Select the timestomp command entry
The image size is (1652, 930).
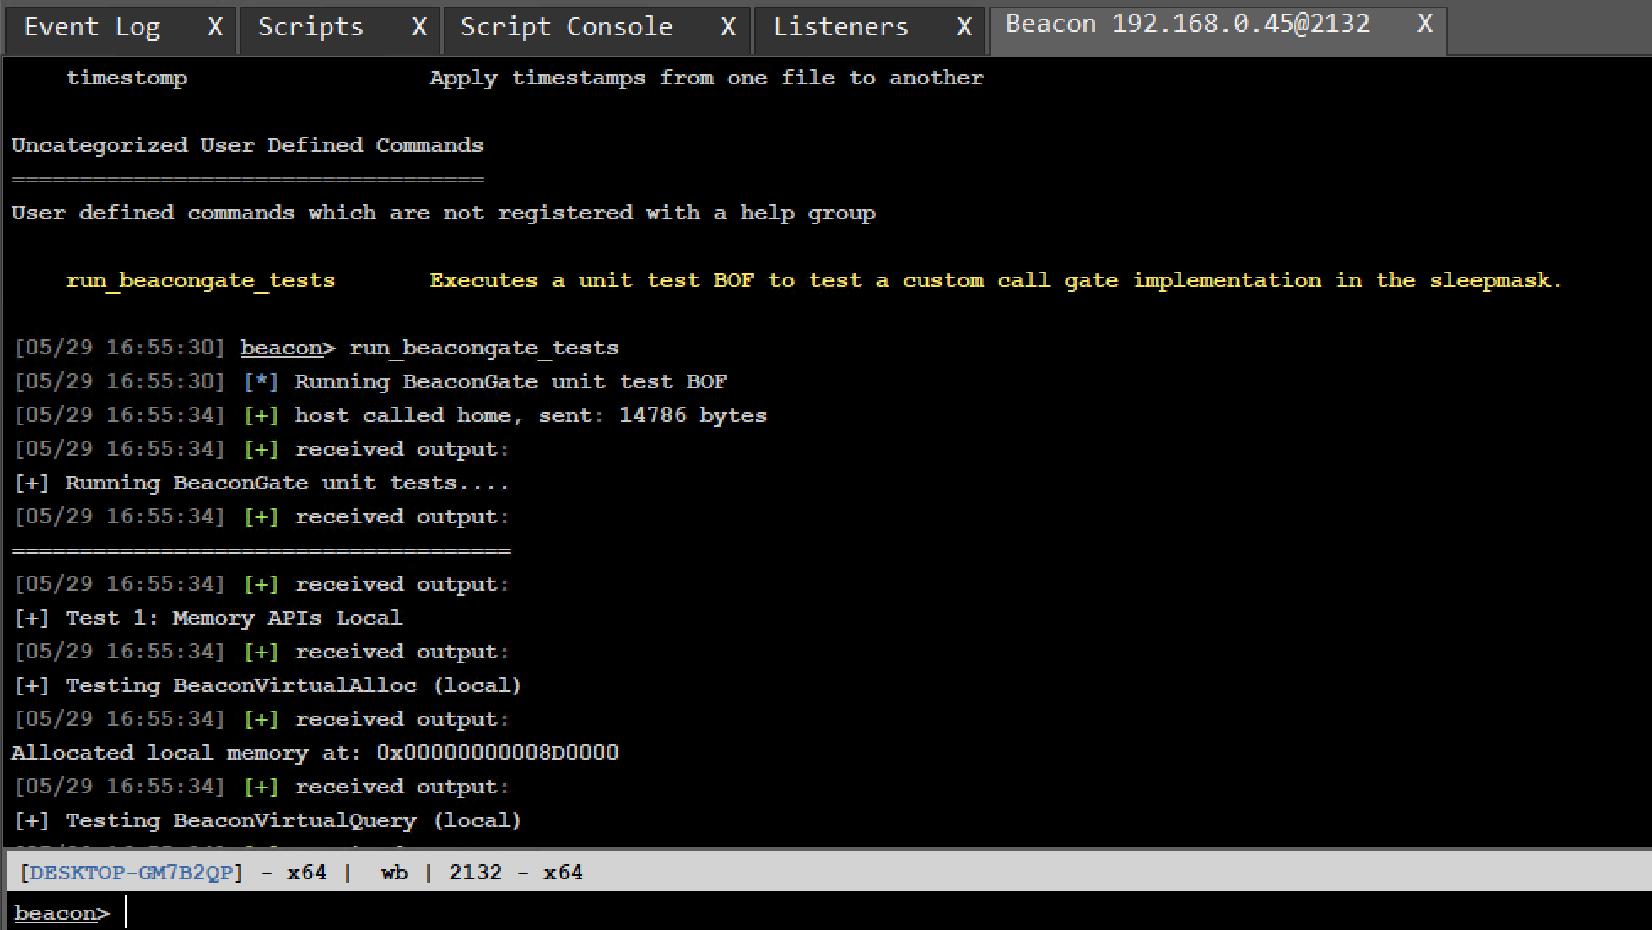click(127, 78)
